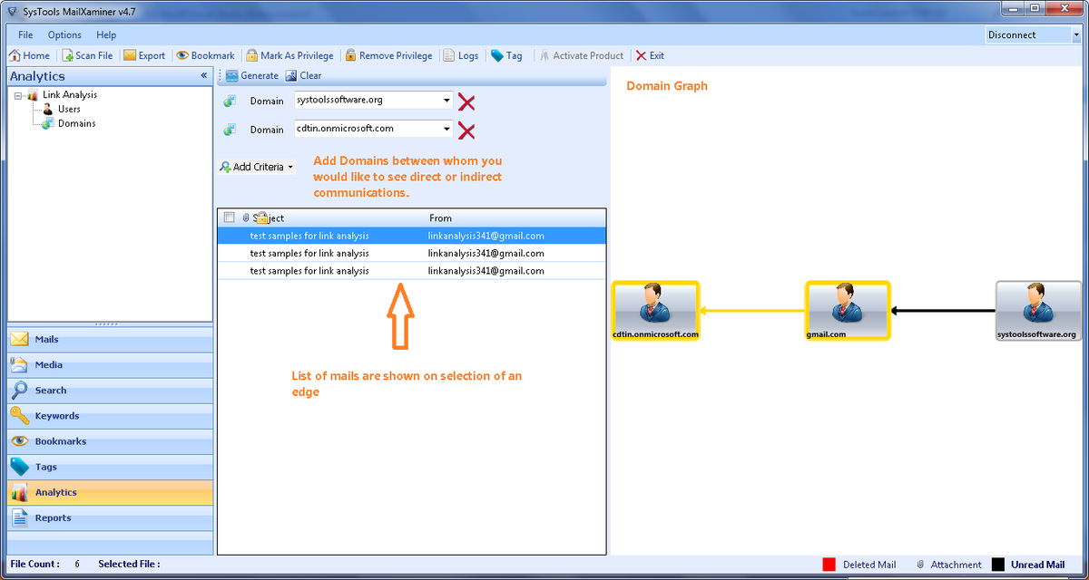Click the Disconnect control at top right
The image size is (1089, 580).
coord(1012,34)
